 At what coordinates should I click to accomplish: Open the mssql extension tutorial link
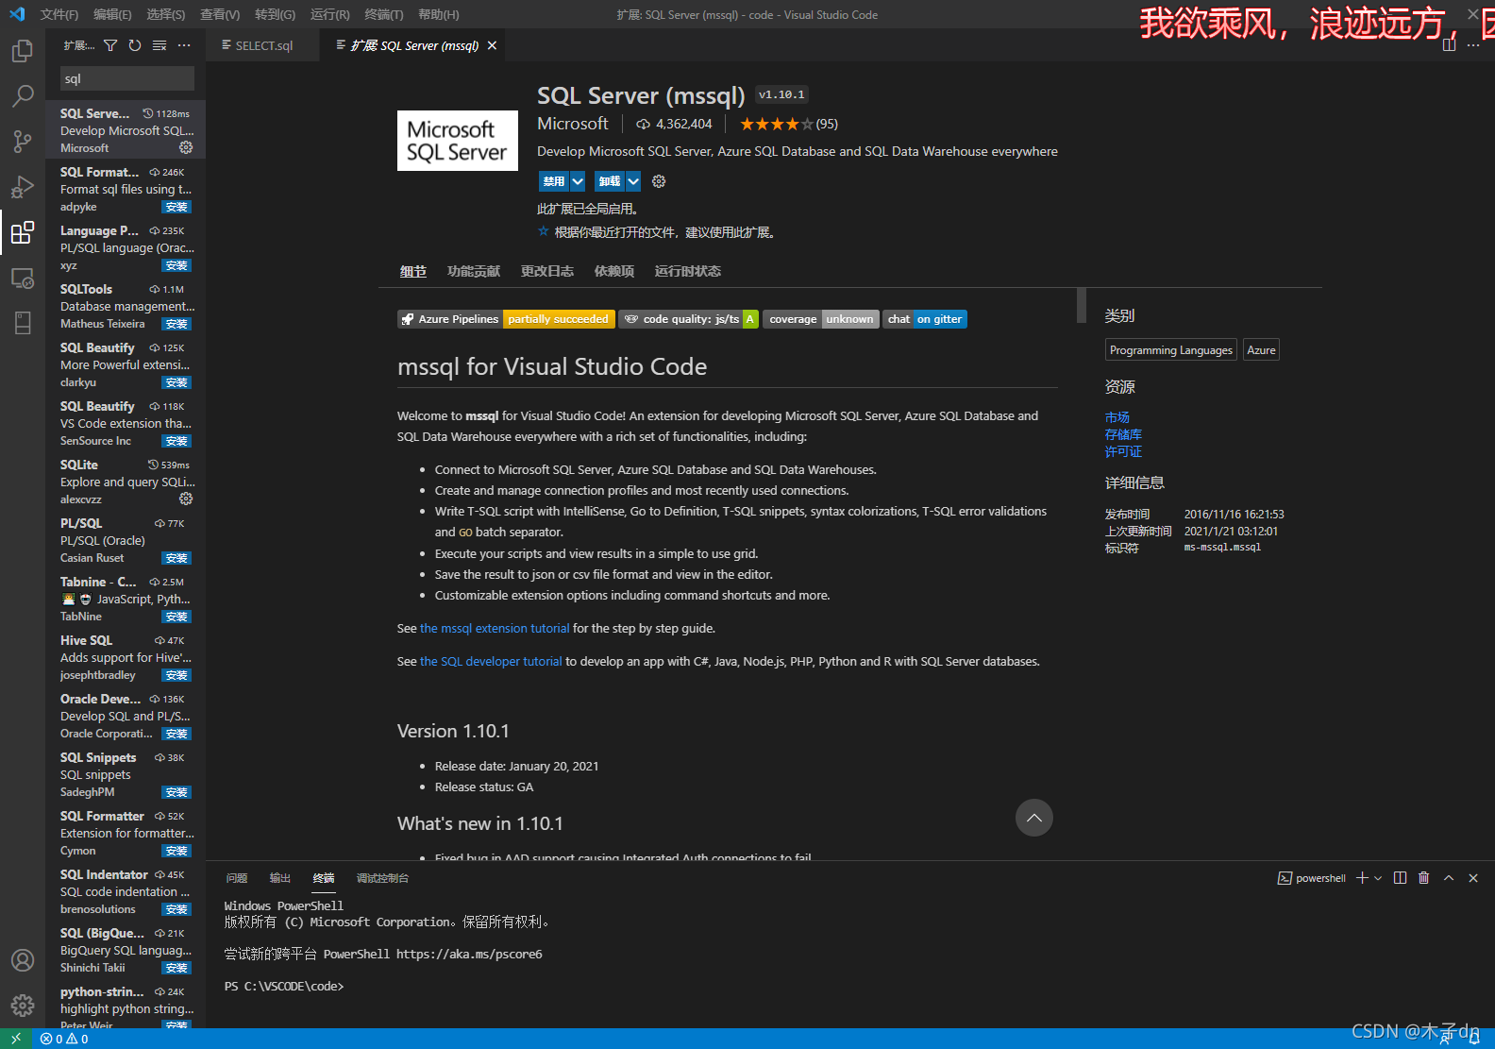pos(495,628)
